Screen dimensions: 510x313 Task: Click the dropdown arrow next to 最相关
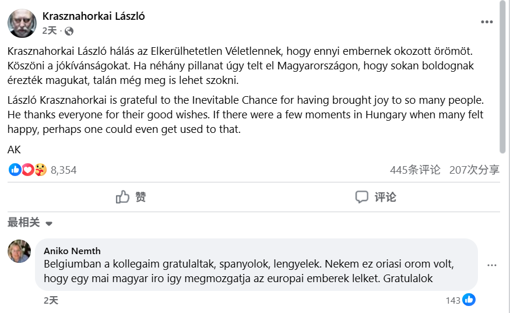pos(49,223)
